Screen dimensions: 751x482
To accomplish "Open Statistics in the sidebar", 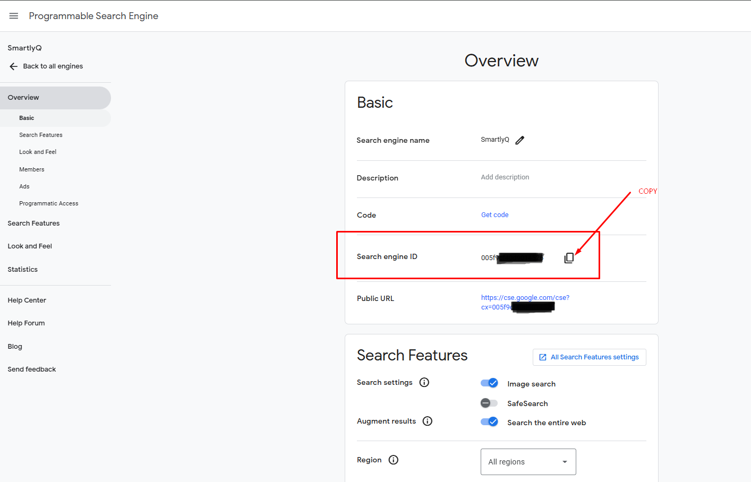I will [x=23, y=270].
